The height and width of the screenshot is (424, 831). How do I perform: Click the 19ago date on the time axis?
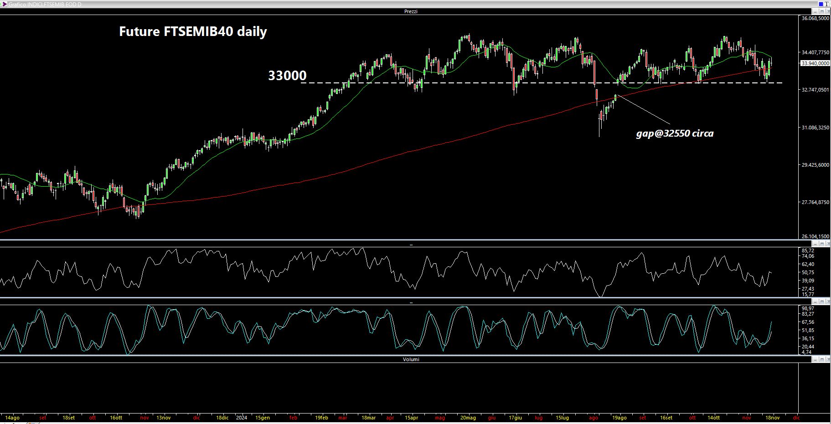tap(619, 418)
